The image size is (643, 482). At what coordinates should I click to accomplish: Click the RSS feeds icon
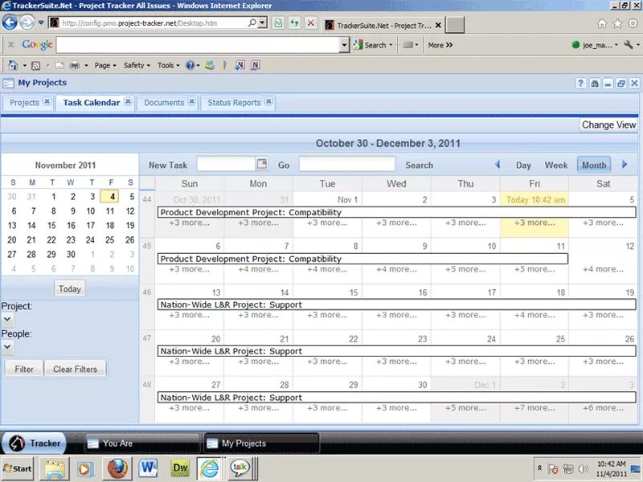pos(36,65)
